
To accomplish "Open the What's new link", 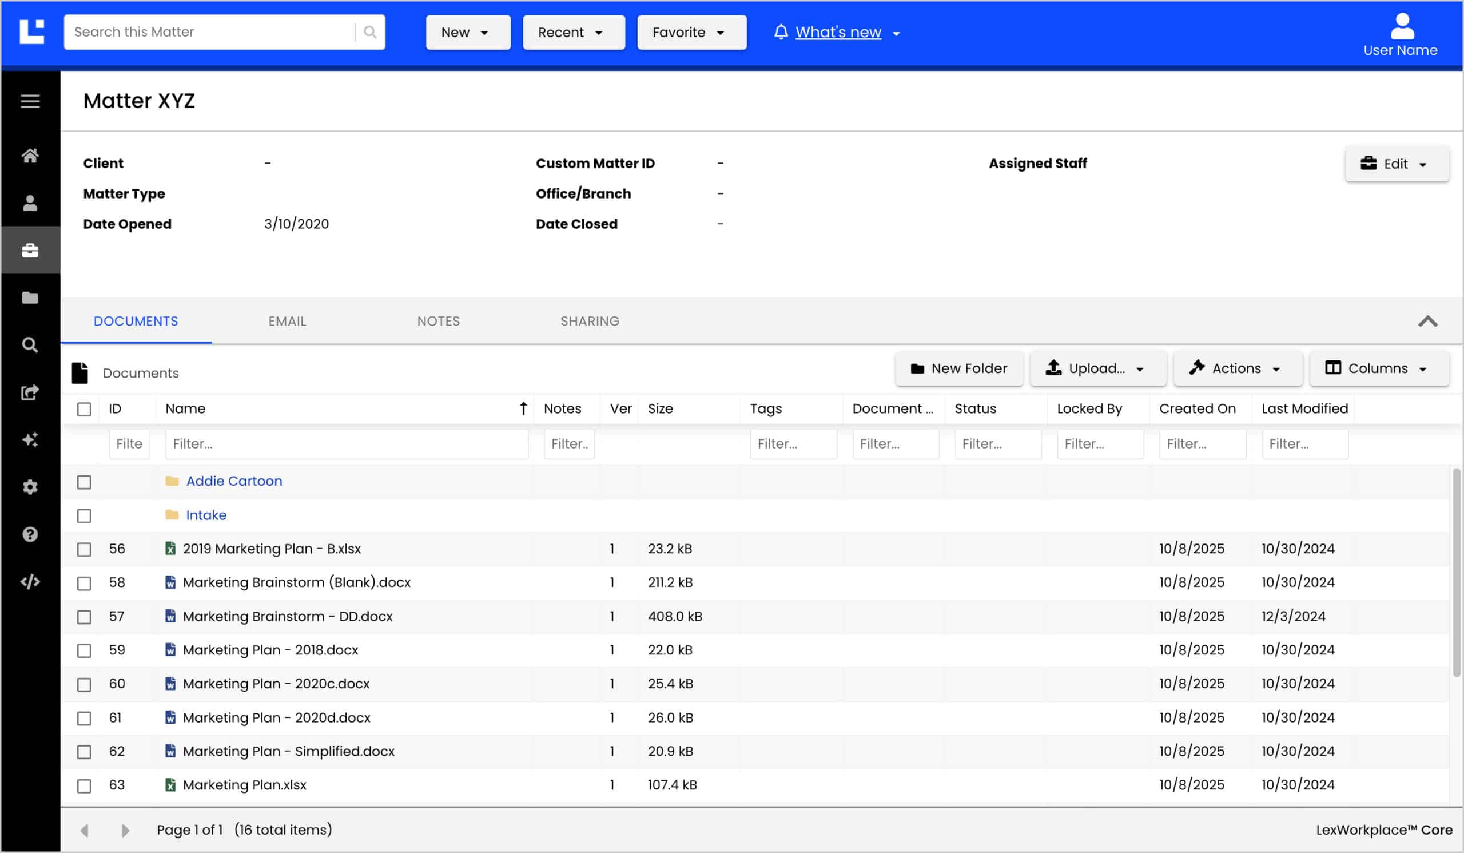I will click(838, 33).
